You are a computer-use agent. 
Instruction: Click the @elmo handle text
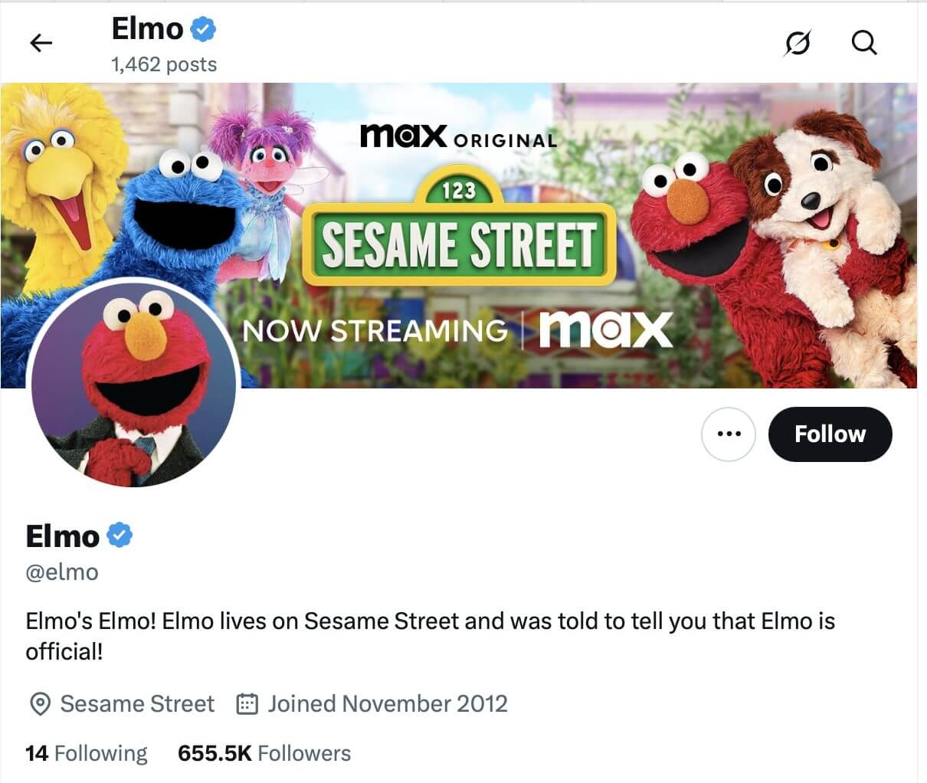coord(62,572)
